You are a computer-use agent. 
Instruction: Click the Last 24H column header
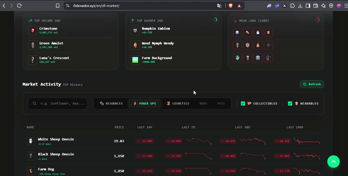pyautogui.click(x=145, y=127)
